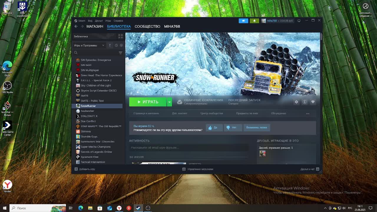The image size is (377, 212).
Task: Open Microsoft Edge on the taskbar
Action: tap(80, 208)
